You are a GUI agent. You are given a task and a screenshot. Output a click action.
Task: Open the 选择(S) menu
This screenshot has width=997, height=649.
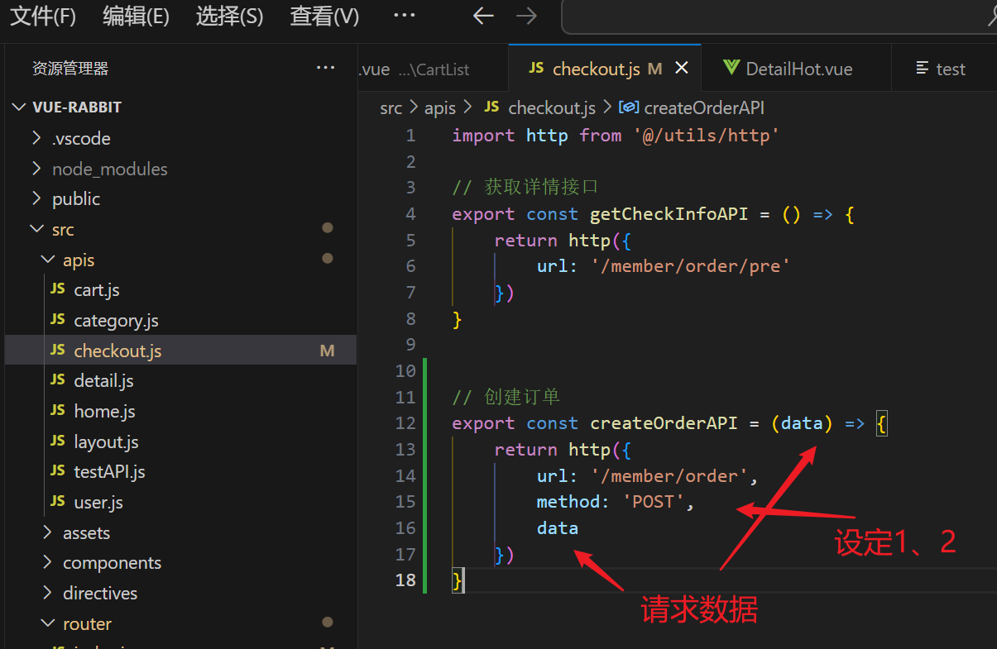(x=229, y=16)
